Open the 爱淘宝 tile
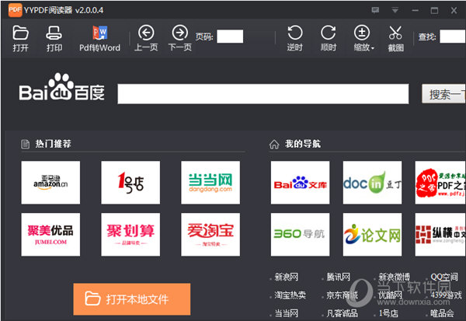 point(210,235)
